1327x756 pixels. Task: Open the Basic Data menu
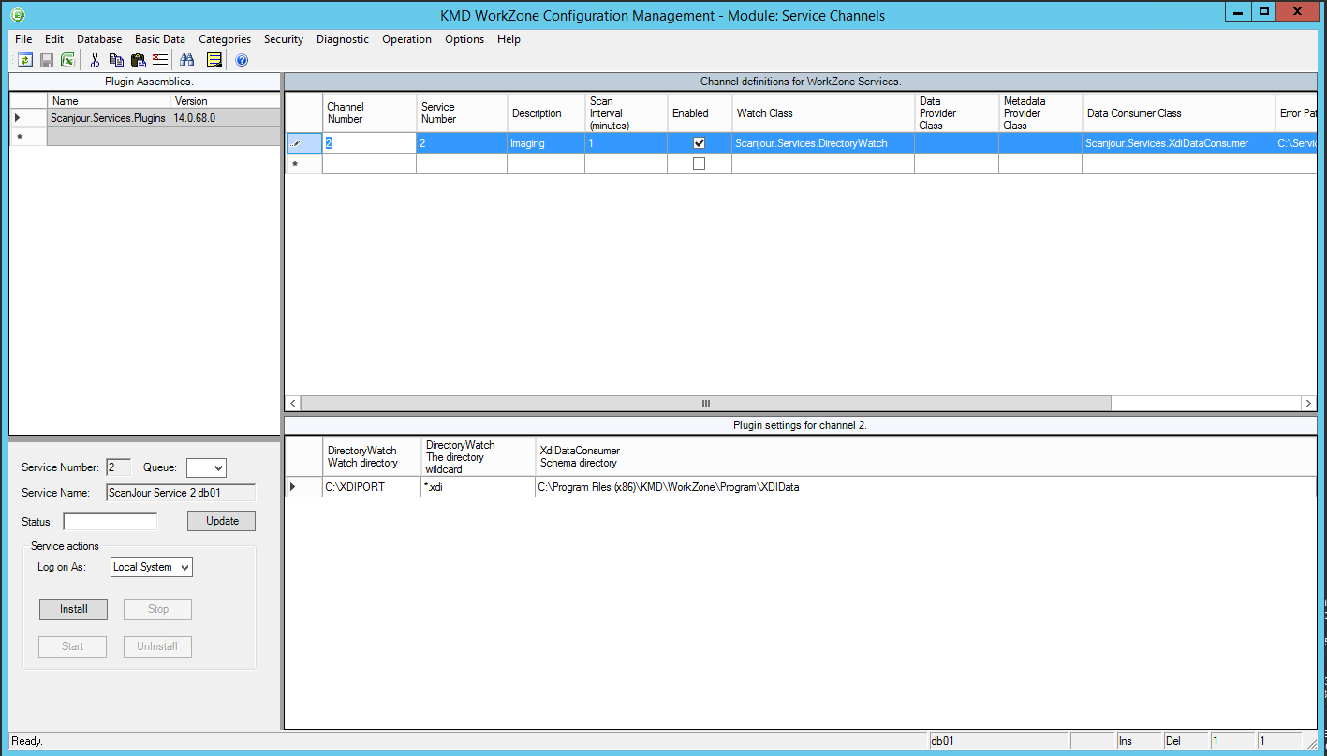point(160,39)
